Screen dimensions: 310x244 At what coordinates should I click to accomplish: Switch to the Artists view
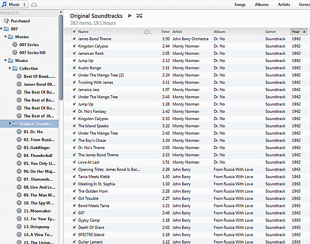coord(284,4)
